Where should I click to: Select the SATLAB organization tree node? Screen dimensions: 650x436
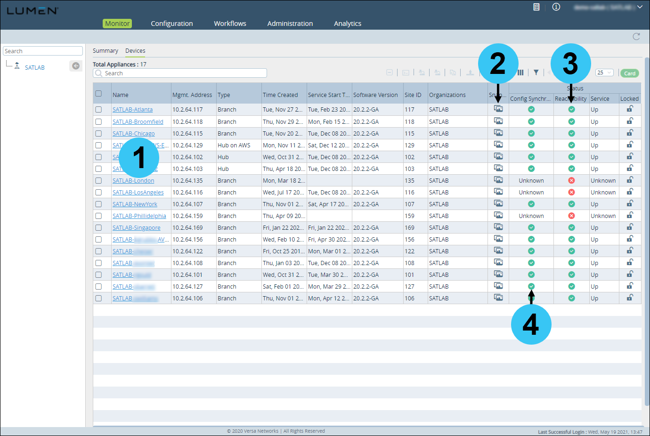[34, 67]
